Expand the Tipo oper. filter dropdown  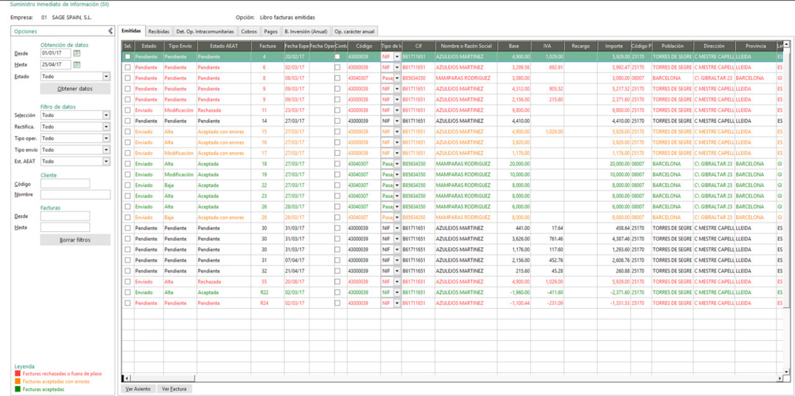[x=106, y=139]
